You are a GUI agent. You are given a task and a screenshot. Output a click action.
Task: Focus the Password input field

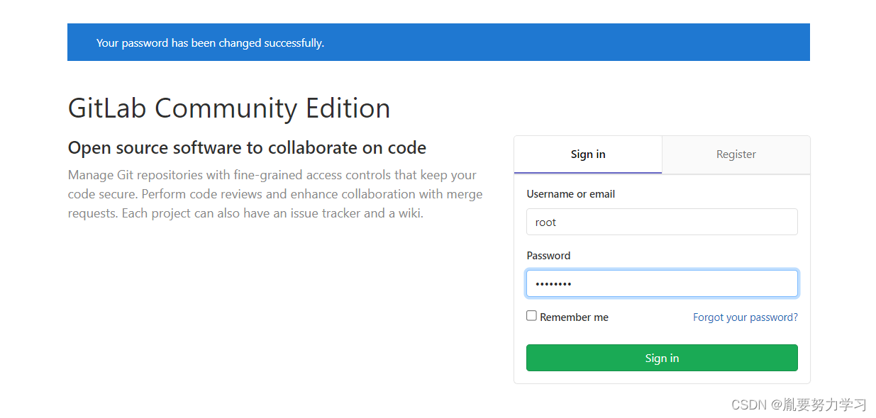pyautogui.click(x=662, y=283)
